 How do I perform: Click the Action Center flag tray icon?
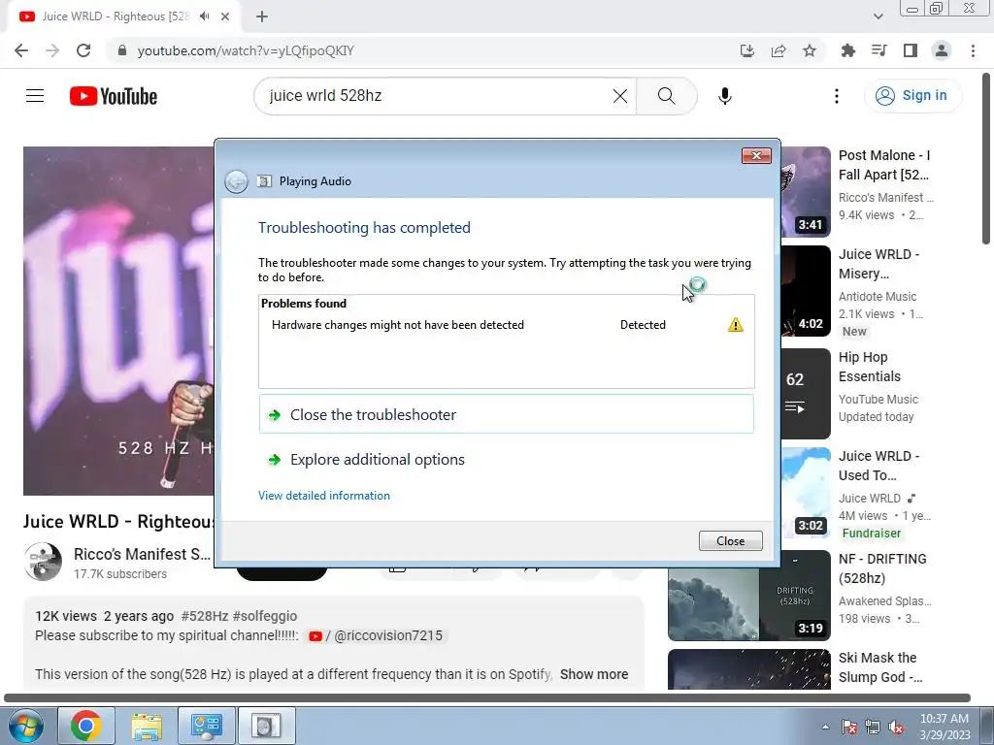coord(849,727)
